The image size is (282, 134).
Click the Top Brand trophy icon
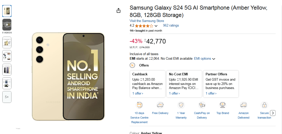[x=223, y=105]
